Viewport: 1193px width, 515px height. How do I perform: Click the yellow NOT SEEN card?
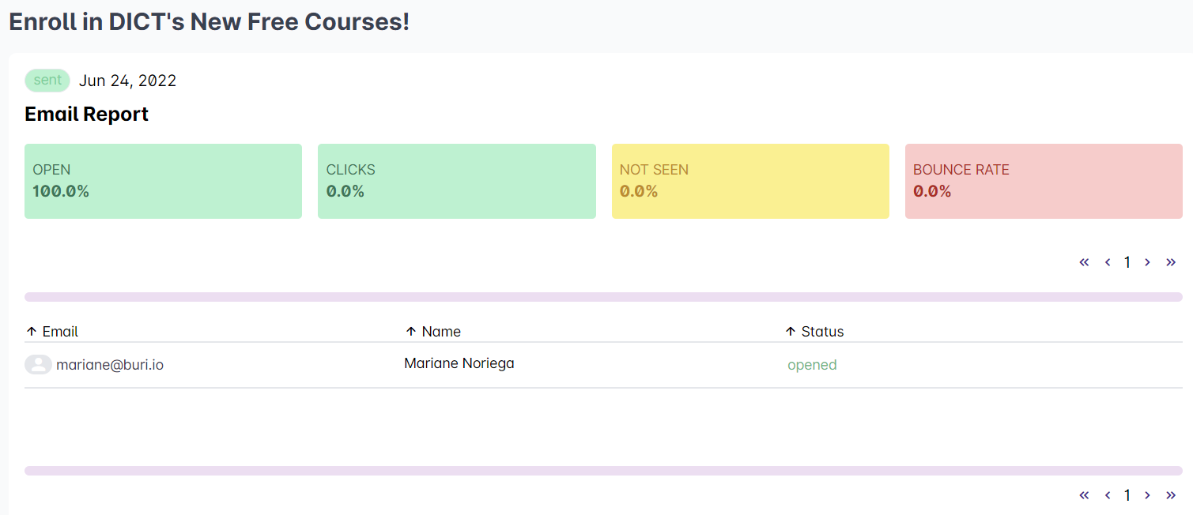tap(750, 181)
